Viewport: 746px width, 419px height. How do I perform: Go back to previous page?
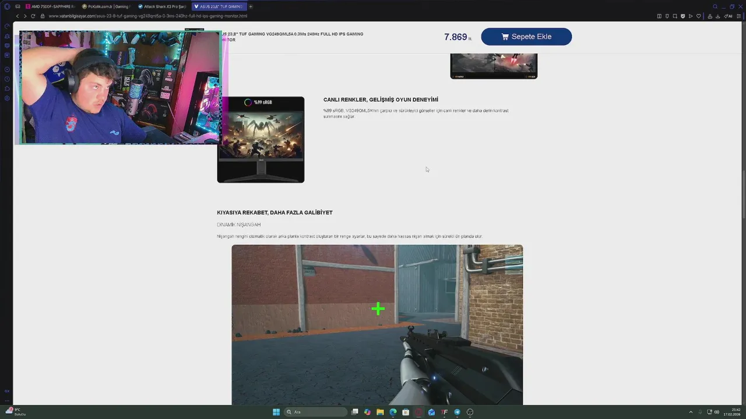(x=17, y=16)
